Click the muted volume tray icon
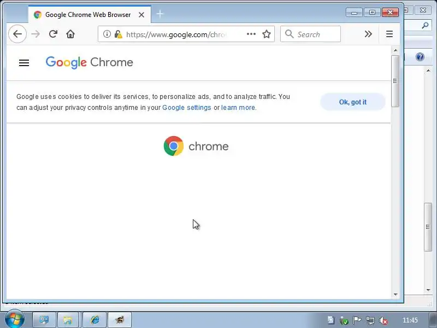 coord(383,320)
